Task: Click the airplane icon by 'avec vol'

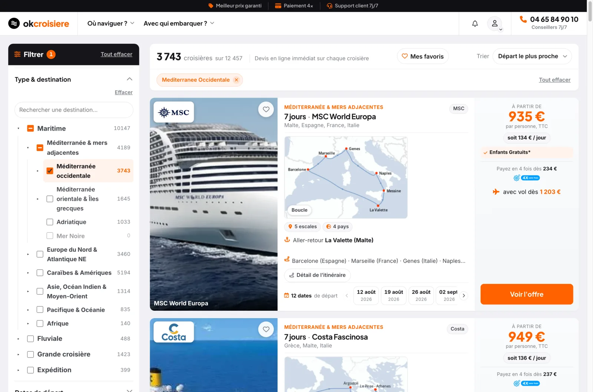Action: pyautogui.click(x=496, y=192)
